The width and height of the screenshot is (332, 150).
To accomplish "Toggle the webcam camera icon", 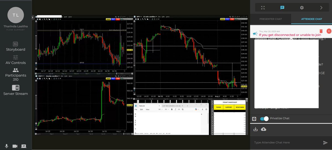I will (15, 146).
